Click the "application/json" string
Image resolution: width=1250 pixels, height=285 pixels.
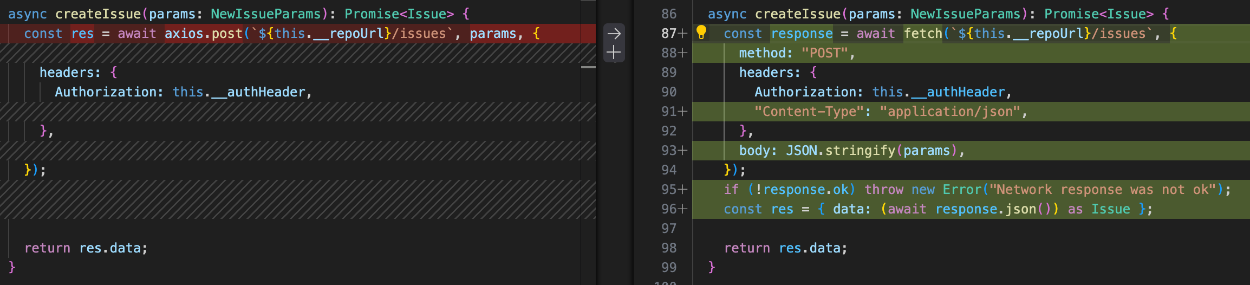coord(950,112)
